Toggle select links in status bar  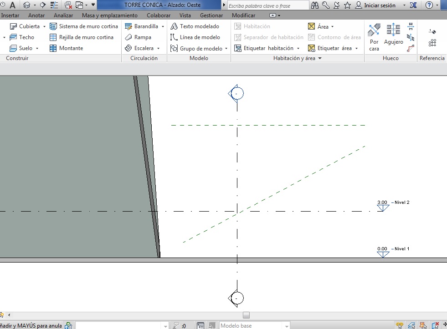click(400, 325)
